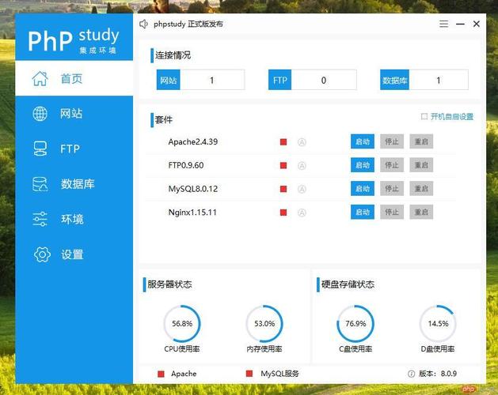This screenshot has width=498, height=395.
Task: Click the speaker announcement icon
Action: click(143, 24)
